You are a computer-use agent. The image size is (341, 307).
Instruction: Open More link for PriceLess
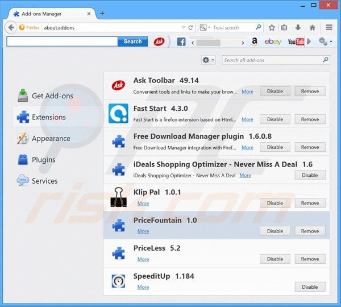tap(143, 259)
